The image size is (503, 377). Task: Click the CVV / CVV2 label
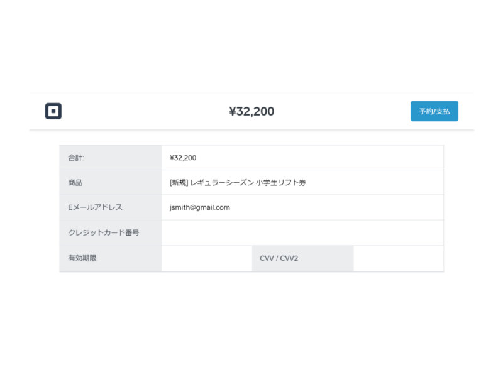279,258
